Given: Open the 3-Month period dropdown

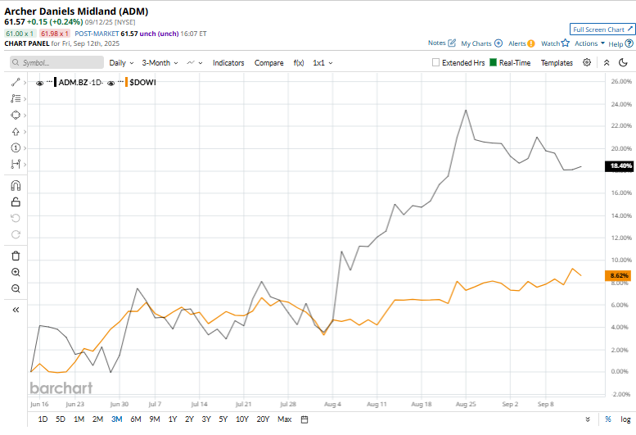Looking at the screenshot, I should [x=160, y=63].
